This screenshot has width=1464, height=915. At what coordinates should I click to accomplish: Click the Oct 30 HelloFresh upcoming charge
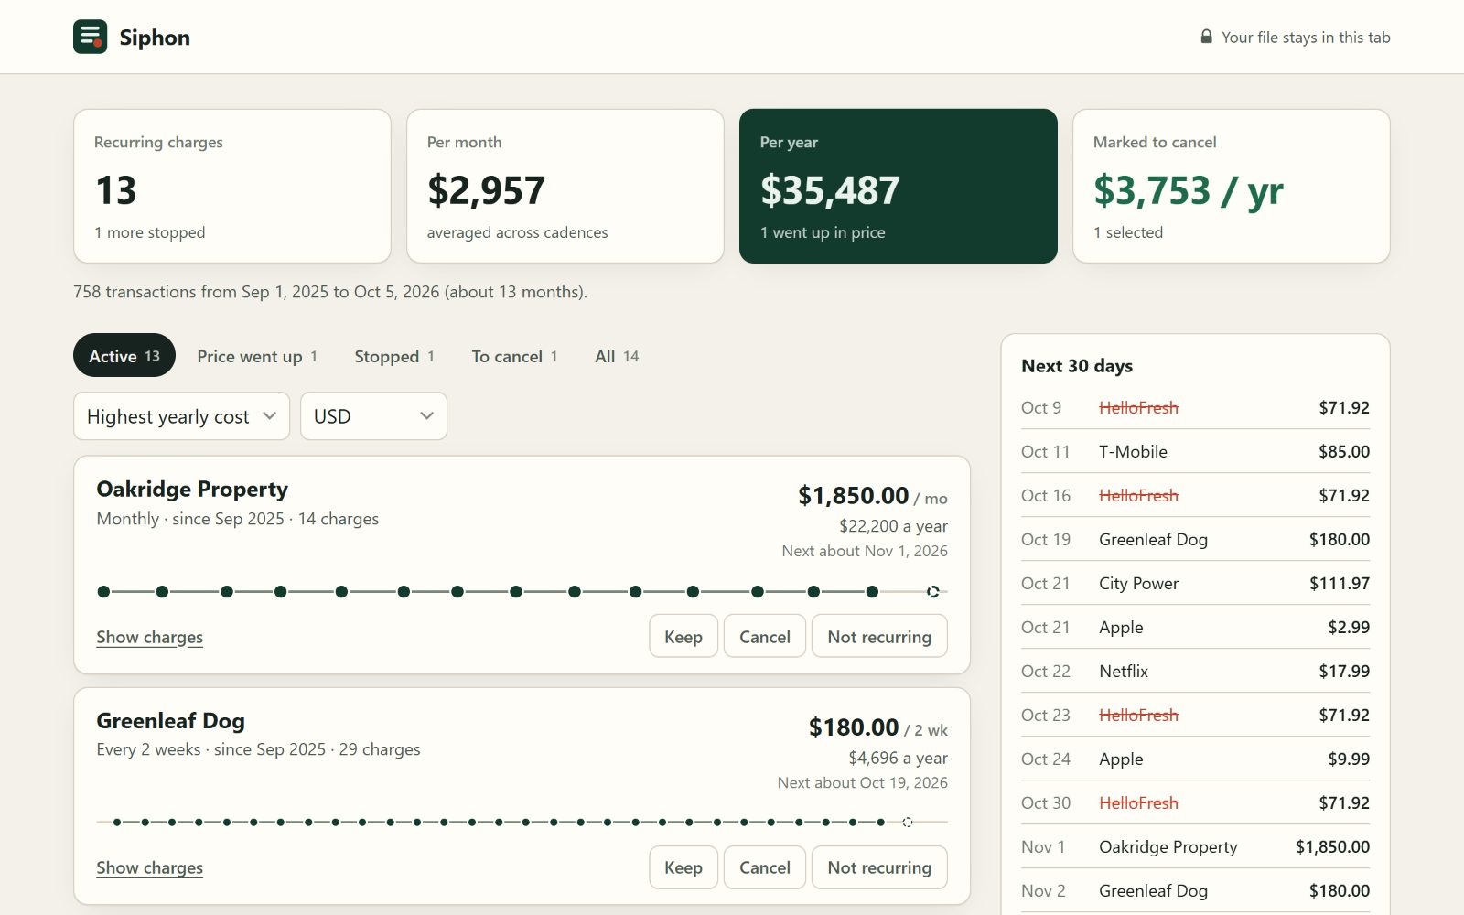point(1195,802)
